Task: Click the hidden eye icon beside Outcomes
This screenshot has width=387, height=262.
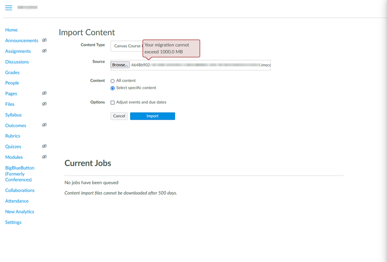Action: pos(44,125)
